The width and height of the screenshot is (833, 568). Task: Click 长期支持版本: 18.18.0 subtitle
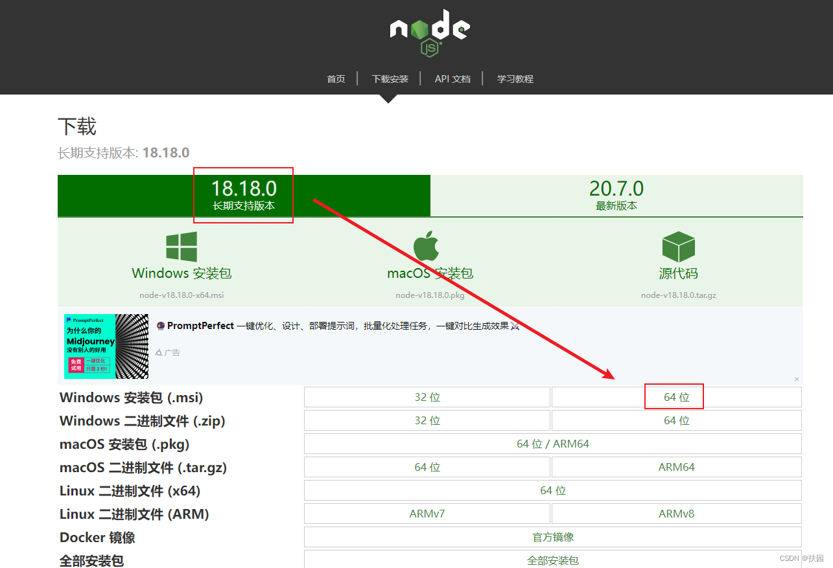coord(124,153)
